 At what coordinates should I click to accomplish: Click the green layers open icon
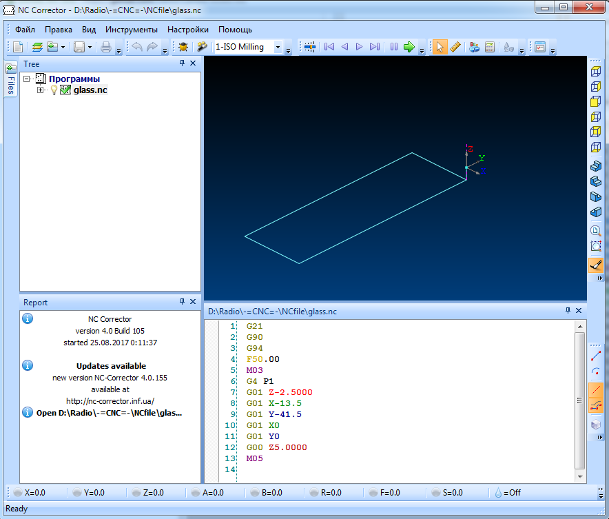click(x=37, y=47)
